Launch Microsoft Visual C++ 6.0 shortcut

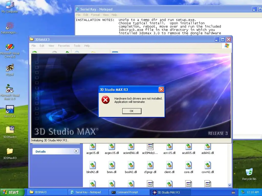coord(10,51)
